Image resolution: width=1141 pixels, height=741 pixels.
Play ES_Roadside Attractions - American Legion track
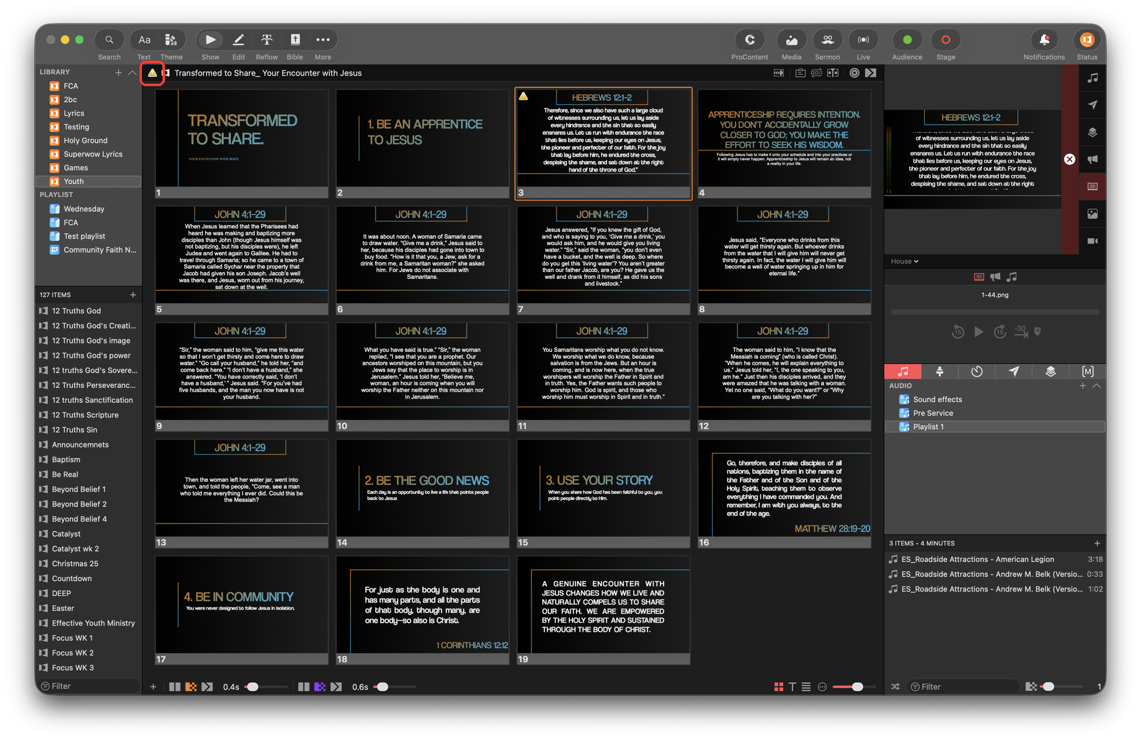(995, 559)
